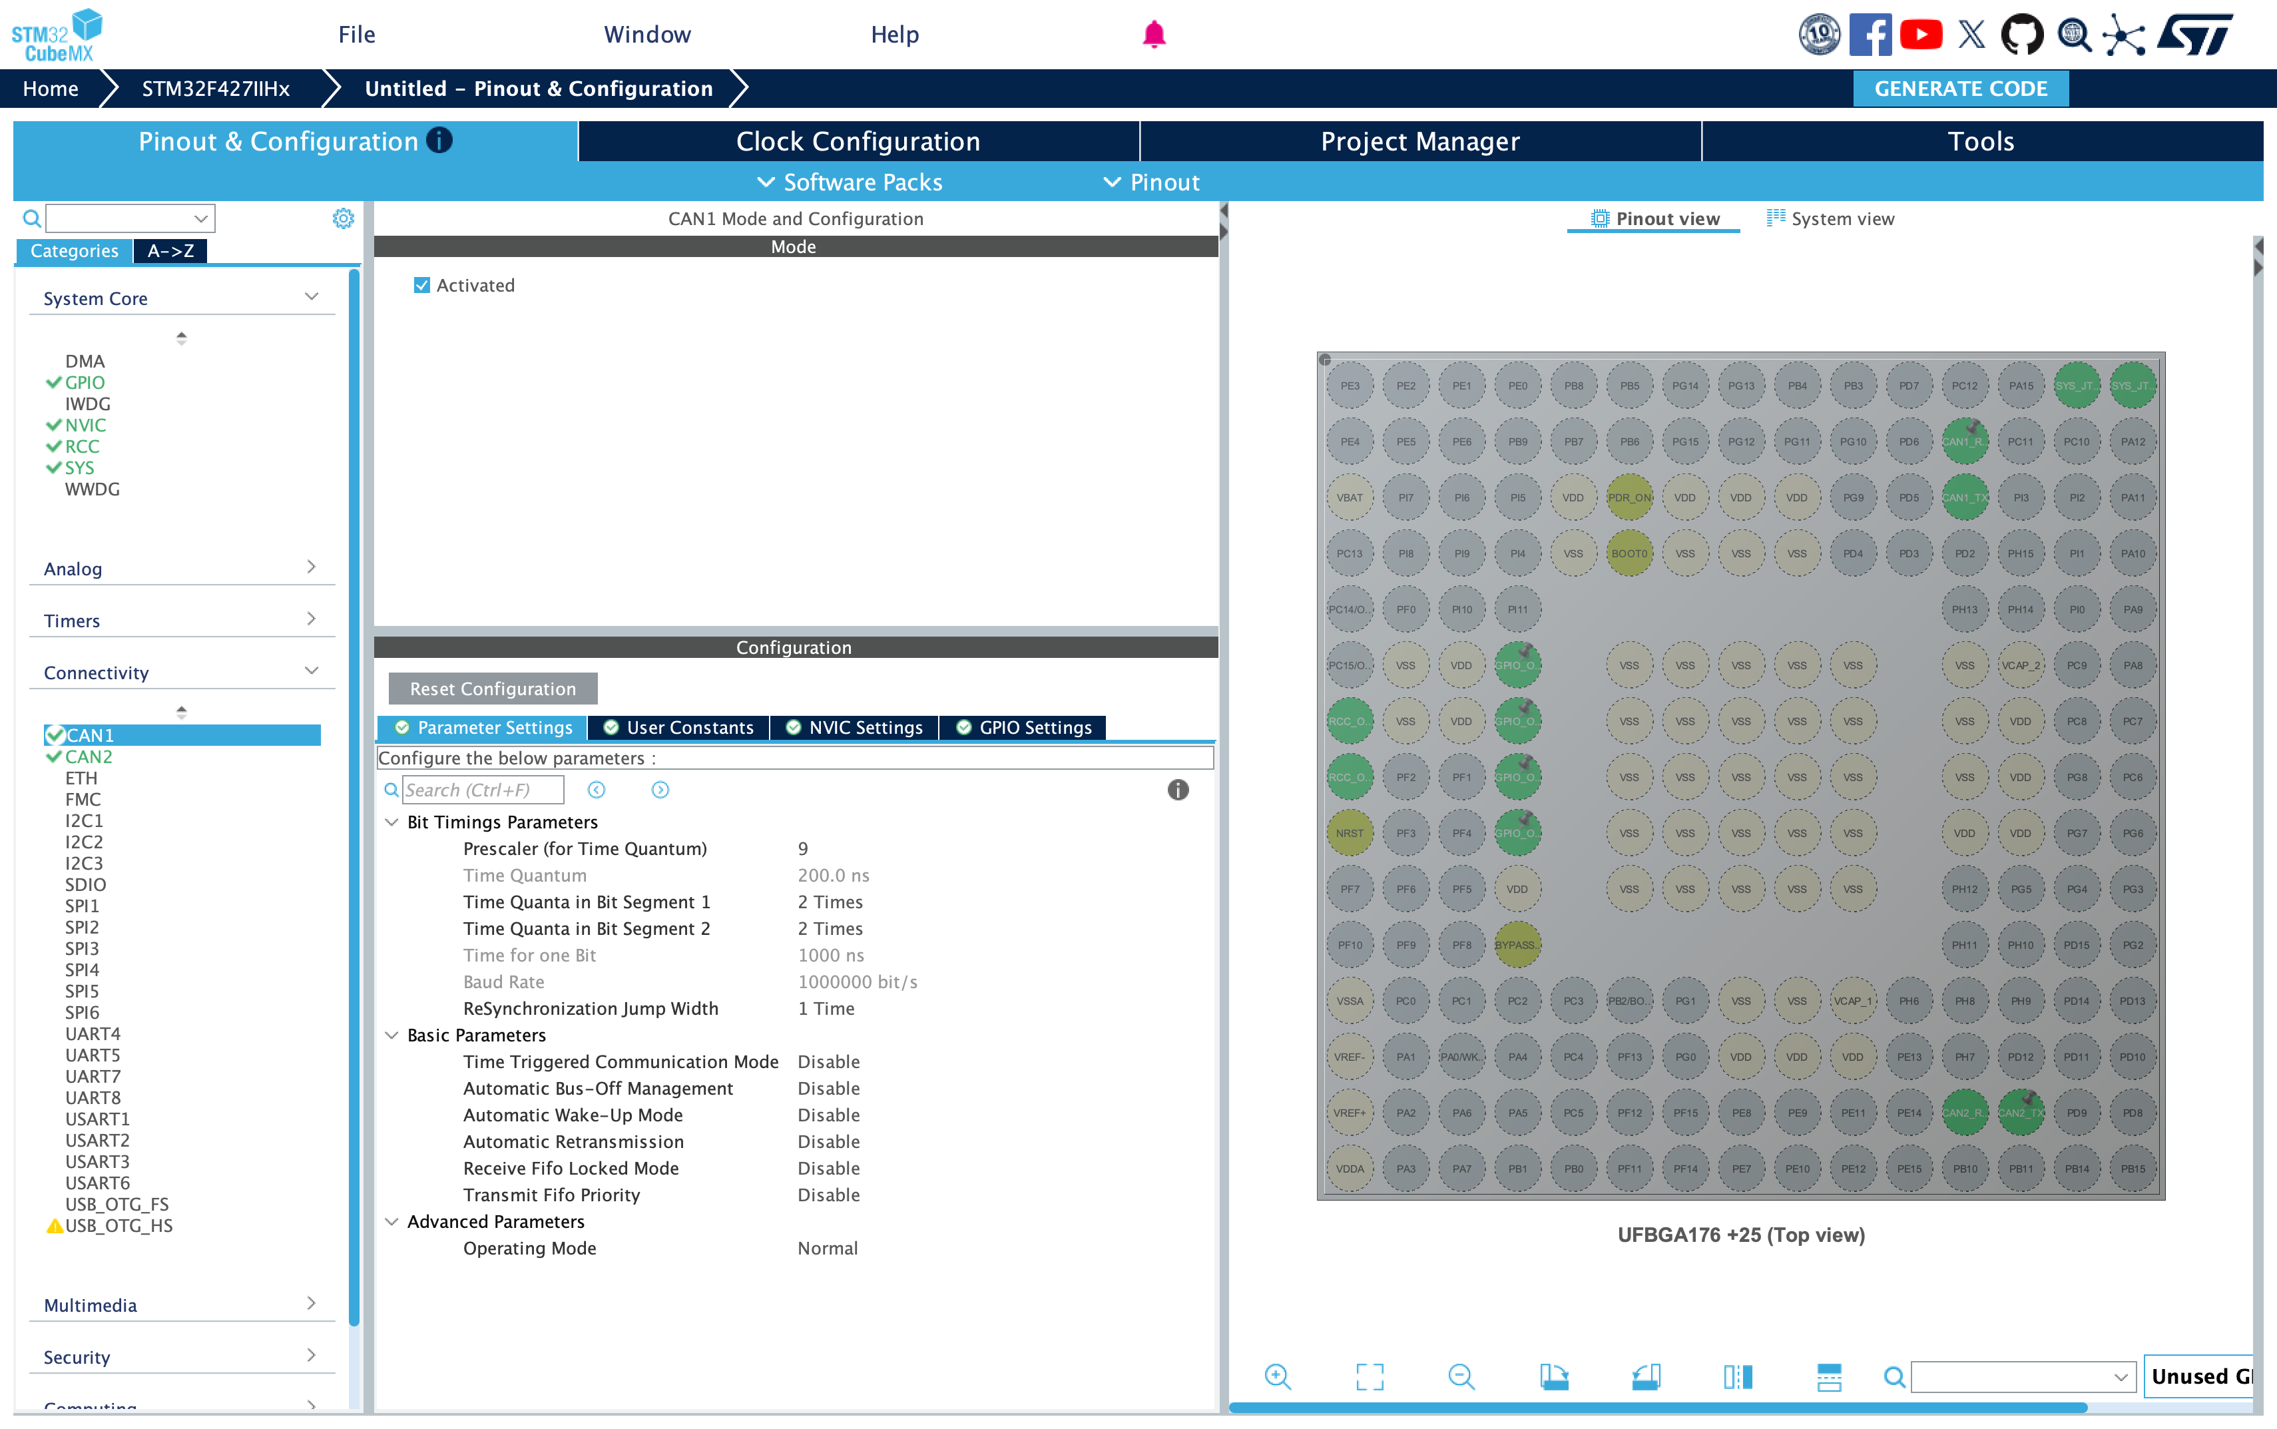Toggle the split pinout list icon

click(1829, 1376)
